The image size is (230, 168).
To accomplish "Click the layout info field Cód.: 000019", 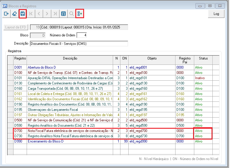I will 84,27.
